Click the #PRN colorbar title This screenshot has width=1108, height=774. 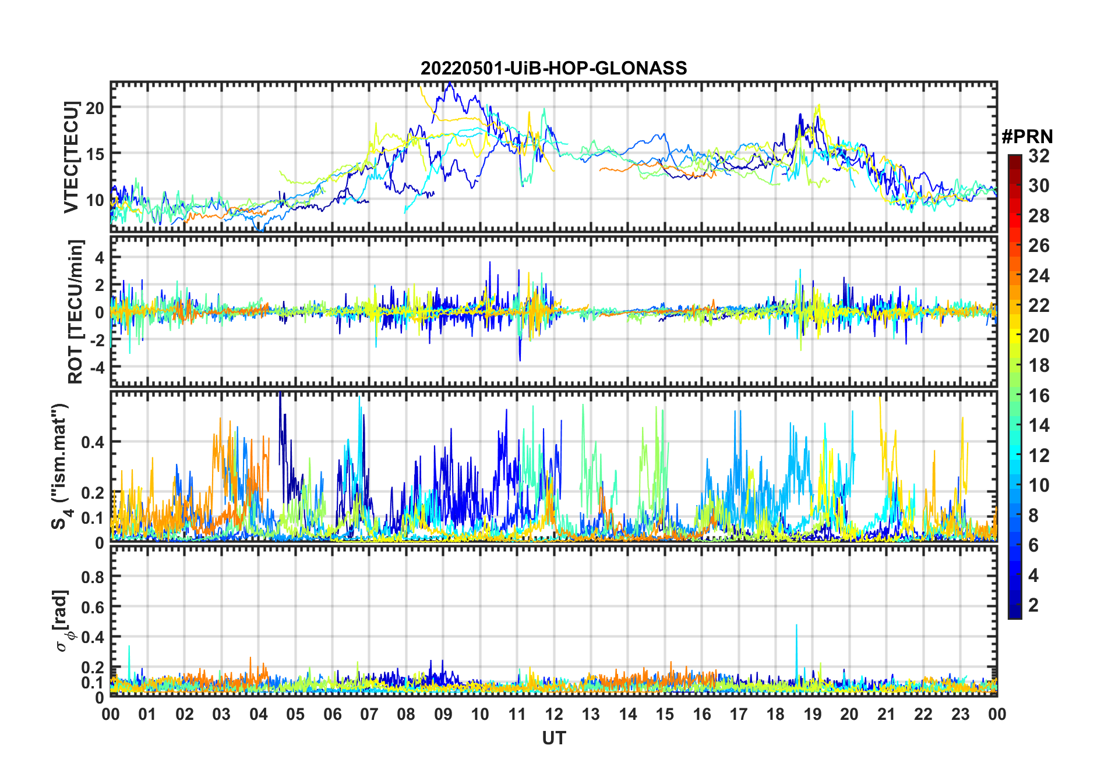coord(1027,137)
